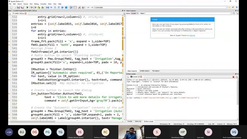Open the Consoles menu

pyautogui.click(x=43, y=4)
